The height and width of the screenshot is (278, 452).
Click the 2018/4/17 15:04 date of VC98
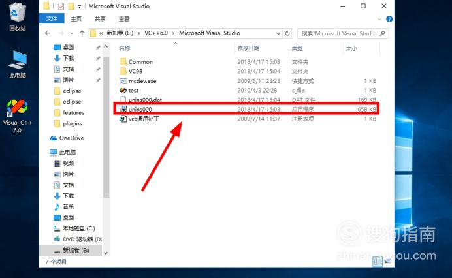coord(259,71)
